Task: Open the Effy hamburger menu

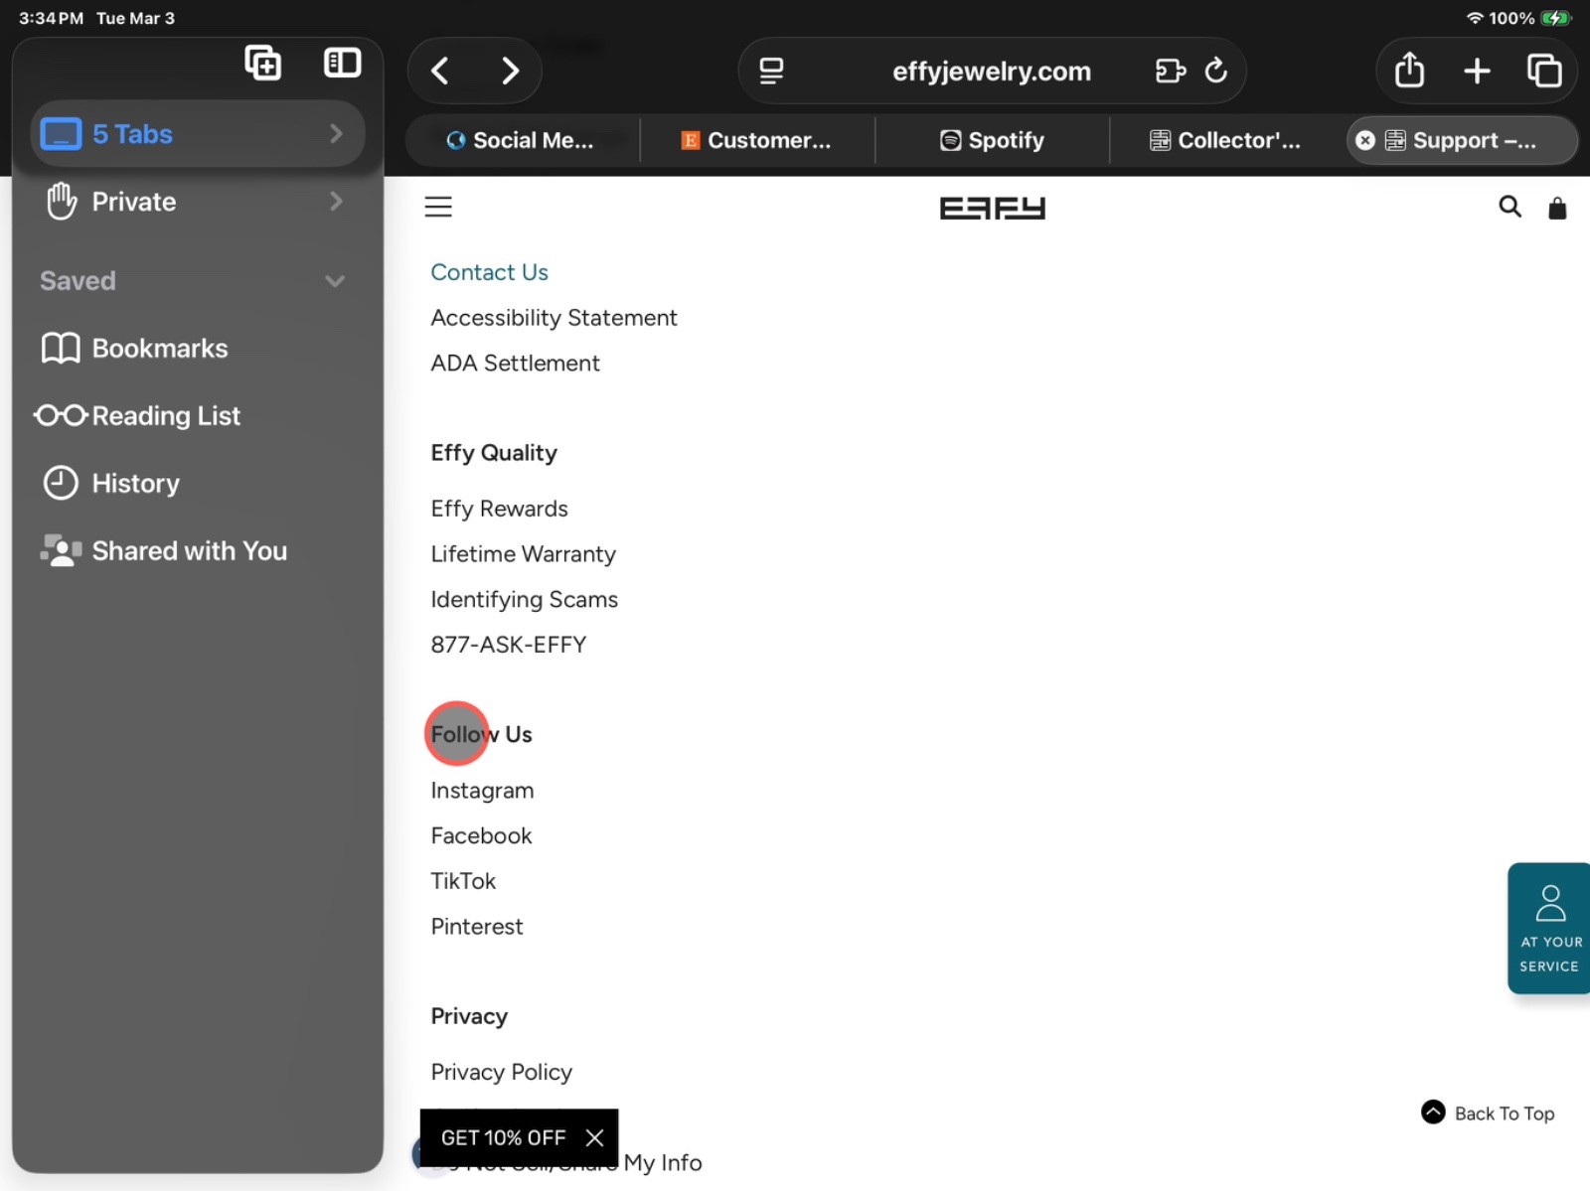Action: point(438,207)
